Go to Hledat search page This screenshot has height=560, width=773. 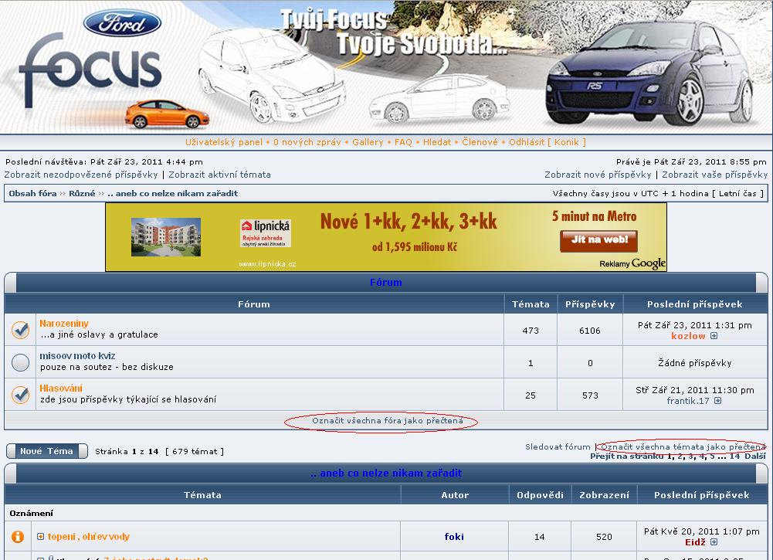437,142
